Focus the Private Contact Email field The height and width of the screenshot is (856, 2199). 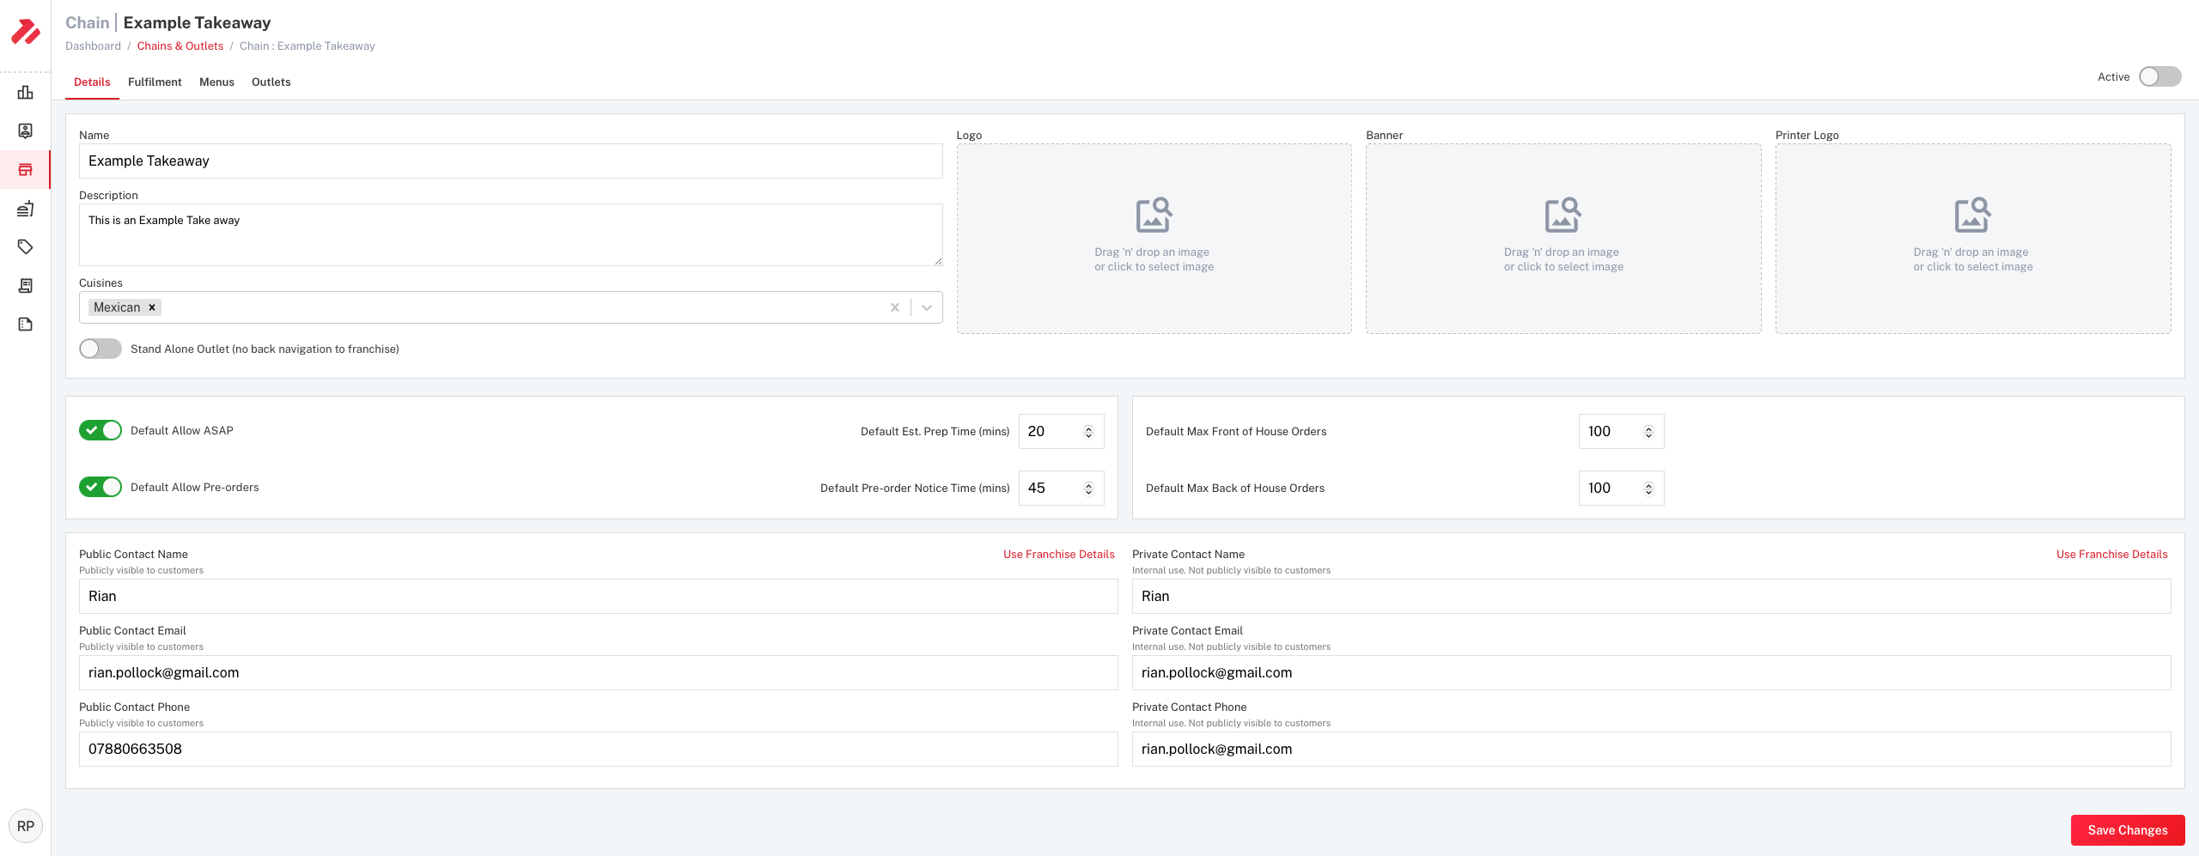[x=1652, y=673]
